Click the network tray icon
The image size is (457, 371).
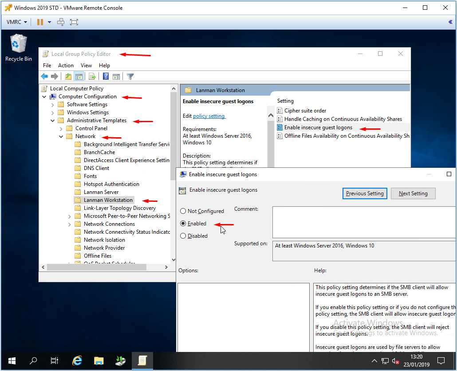pyautogui.click(x=385, y=361)
